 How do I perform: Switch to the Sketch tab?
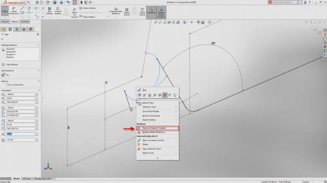point(15,21)
